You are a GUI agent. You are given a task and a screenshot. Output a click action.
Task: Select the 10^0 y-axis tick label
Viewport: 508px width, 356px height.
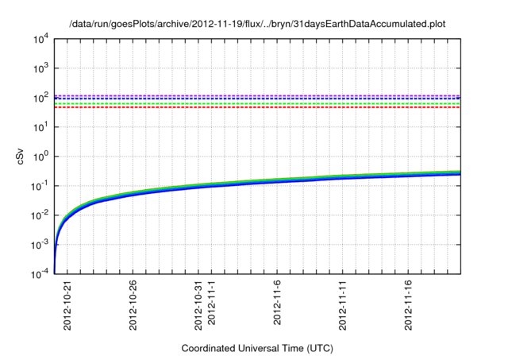(40, 157)
